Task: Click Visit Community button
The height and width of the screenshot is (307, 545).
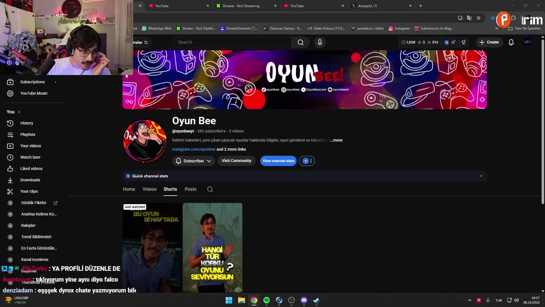Action: 236,161
